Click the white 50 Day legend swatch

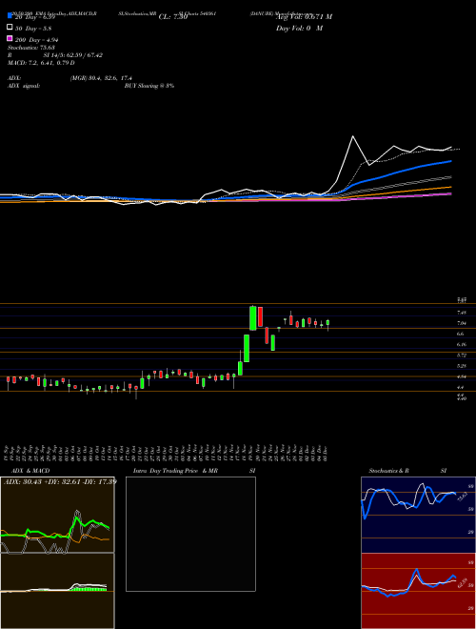[10, 28]
